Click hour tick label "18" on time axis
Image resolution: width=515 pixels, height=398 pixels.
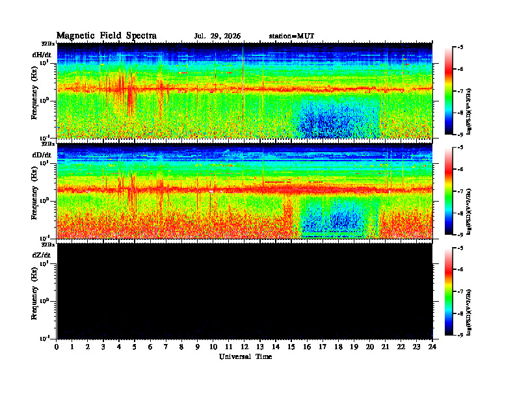[338, 347]
